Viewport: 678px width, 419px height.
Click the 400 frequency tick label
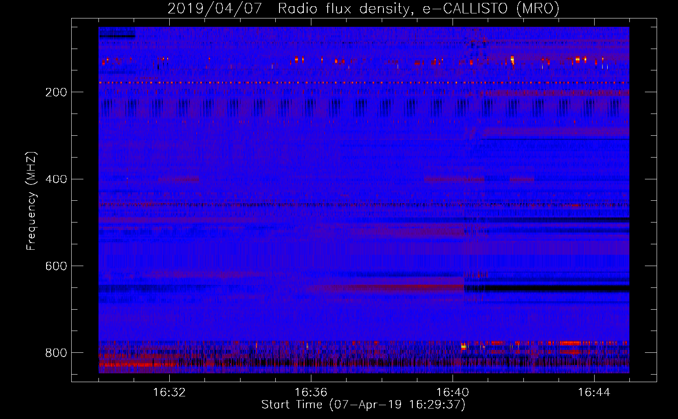pyautogui.click(x=56, y=179)
